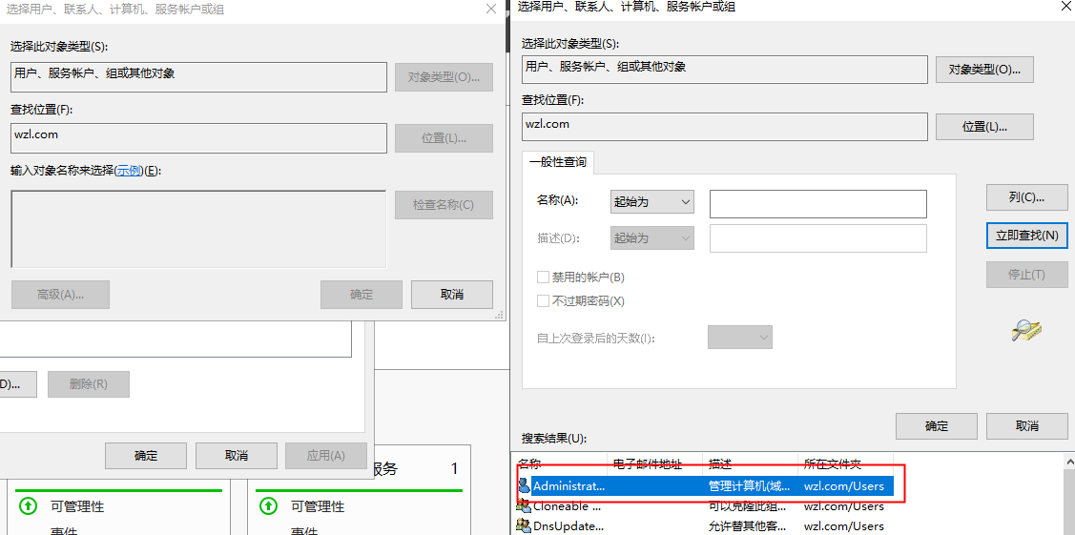Click the left green 可管理性 status arrow icon
The image size is (1075, 535).
coord(29,505)
